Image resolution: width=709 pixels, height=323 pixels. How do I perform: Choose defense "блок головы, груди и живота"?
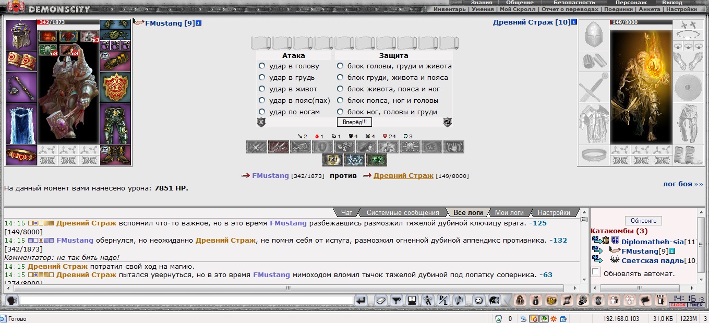[340, 66]
